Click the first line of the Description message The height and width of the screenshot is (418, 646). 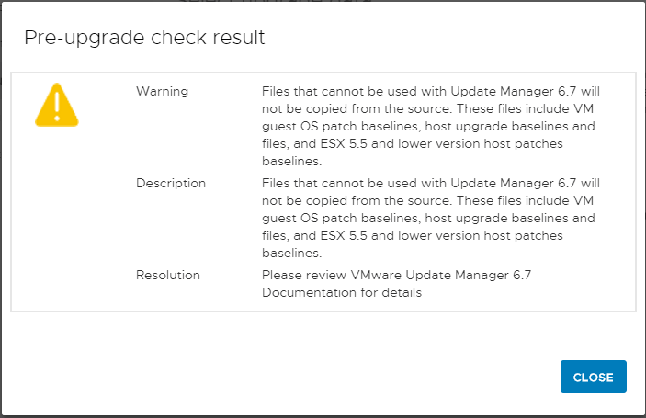click(x=431, y=183)
